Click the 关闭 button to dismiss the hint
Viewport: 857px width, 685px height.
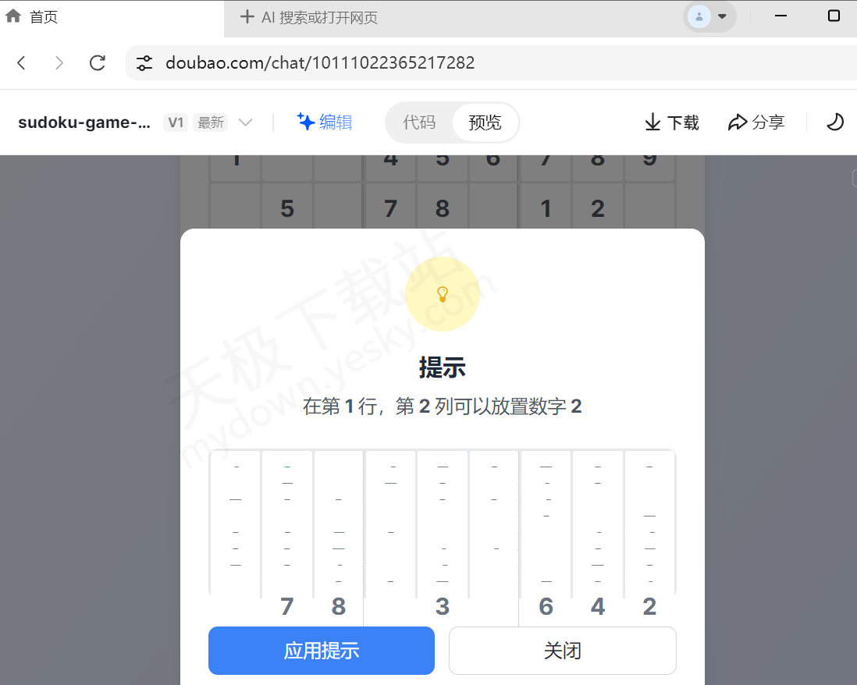click(562, 650)
